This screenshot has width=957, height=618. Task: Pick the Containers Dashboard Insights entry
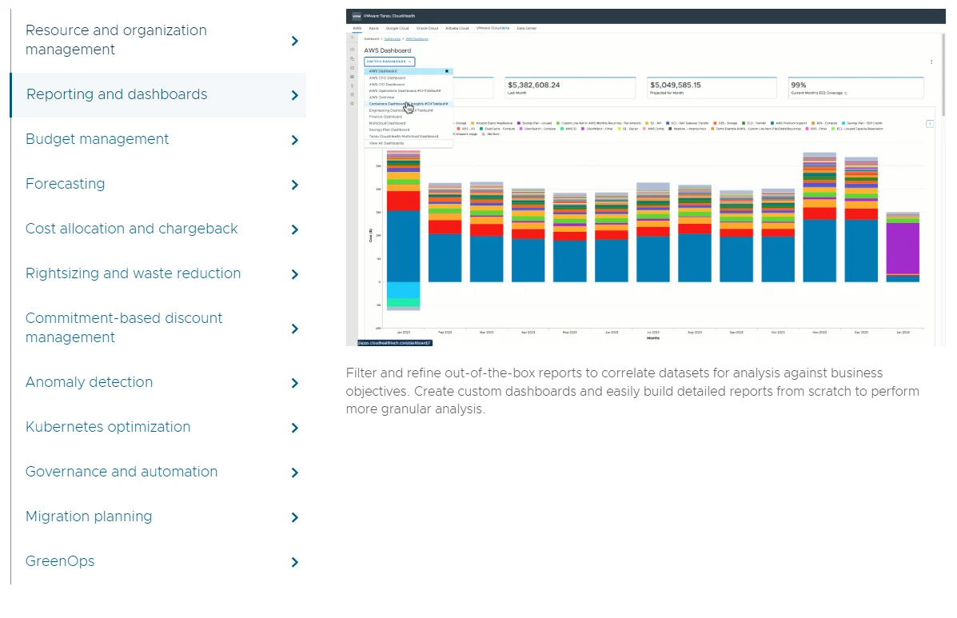coord(408,104)
